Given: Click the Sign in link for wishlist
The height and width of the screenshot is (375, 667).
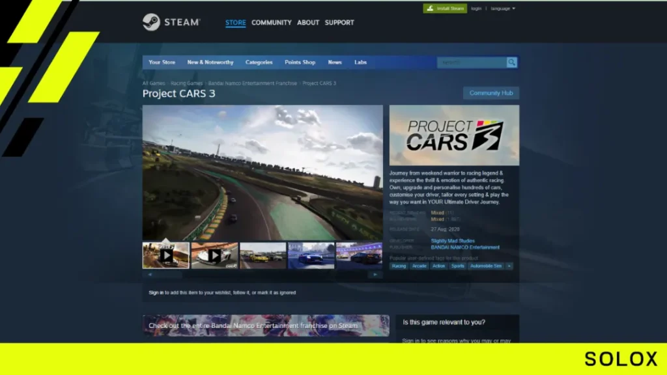Looking at the screenshot, I should click(156, 292).
